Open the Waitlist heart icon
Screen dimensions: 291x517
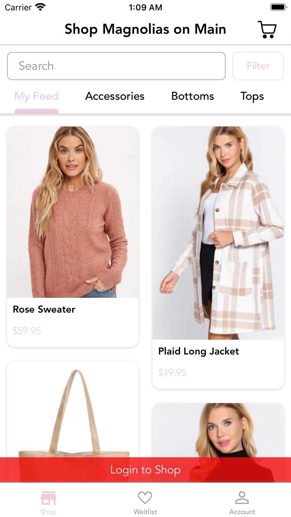point(145,498)
